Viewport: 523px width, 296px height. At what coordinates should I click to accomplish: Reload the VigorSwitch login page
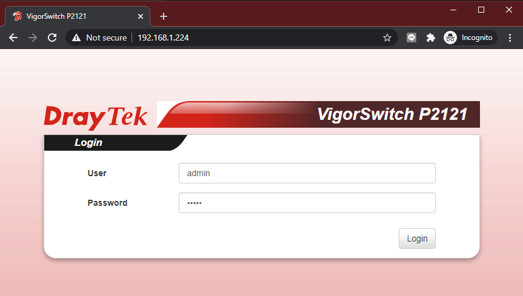click(52, 38)
